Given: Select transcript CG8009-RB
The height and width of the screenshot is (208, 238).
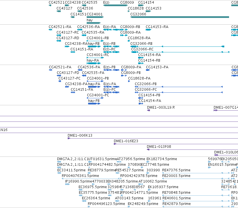Looking at the screenshot, I should pos(130,27).
